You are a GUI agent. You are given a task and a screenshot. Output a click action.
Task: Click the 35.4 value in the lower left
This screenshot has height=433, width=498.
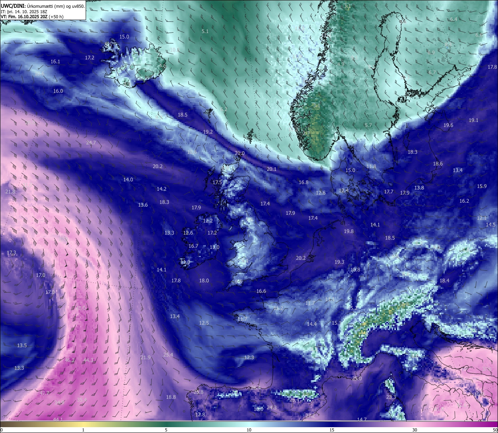[82, 400]
